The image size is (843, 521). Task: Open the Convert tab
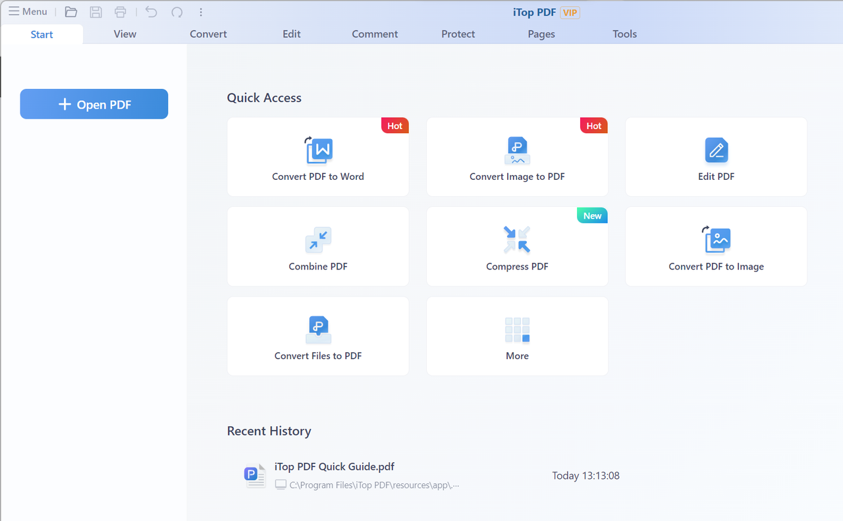click(208, 34)
